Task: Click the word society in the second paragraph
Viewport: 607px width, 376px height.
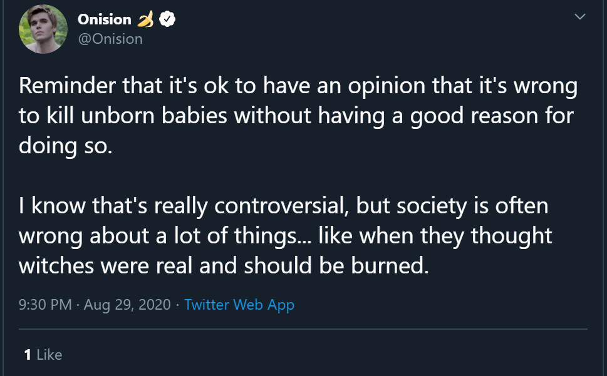Action: coord(432,206)
